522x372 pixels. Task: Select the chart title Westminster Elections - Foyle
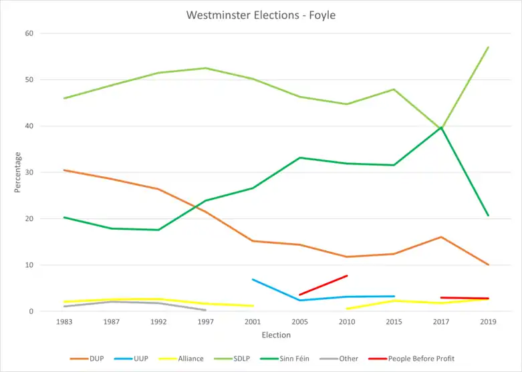(x=261, y=13)
